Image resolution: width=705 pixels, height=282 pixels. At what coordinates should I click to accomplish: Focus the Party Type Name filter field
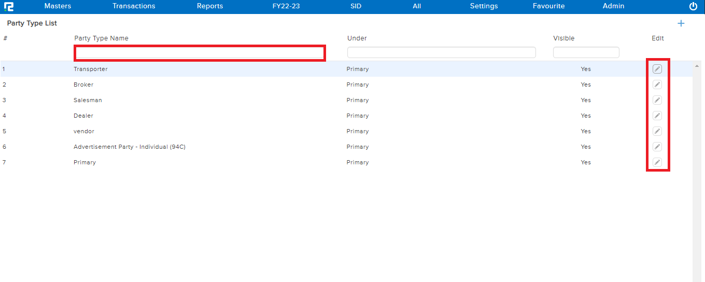[200, 52]
